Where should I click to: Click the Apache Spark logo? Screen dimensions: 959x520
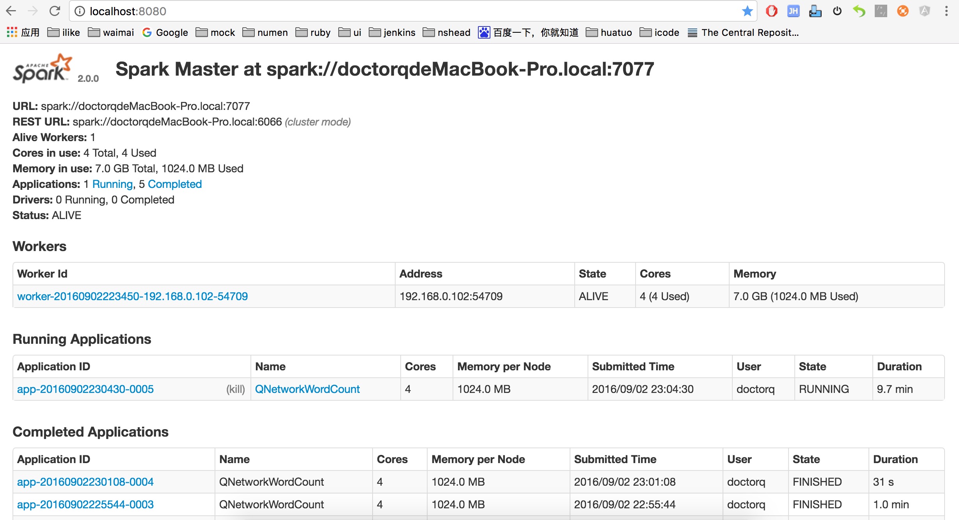click(43, 69)
